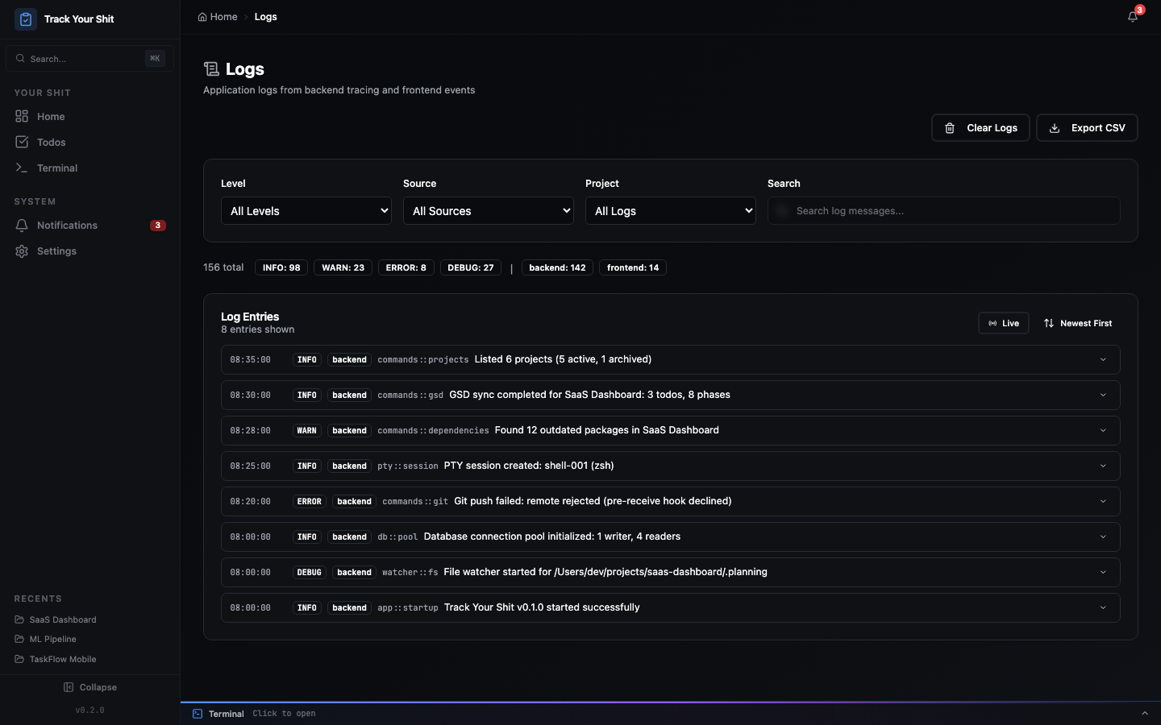
Task: Open the ML Pipeline recent project
Action: [x=52, y=639]
